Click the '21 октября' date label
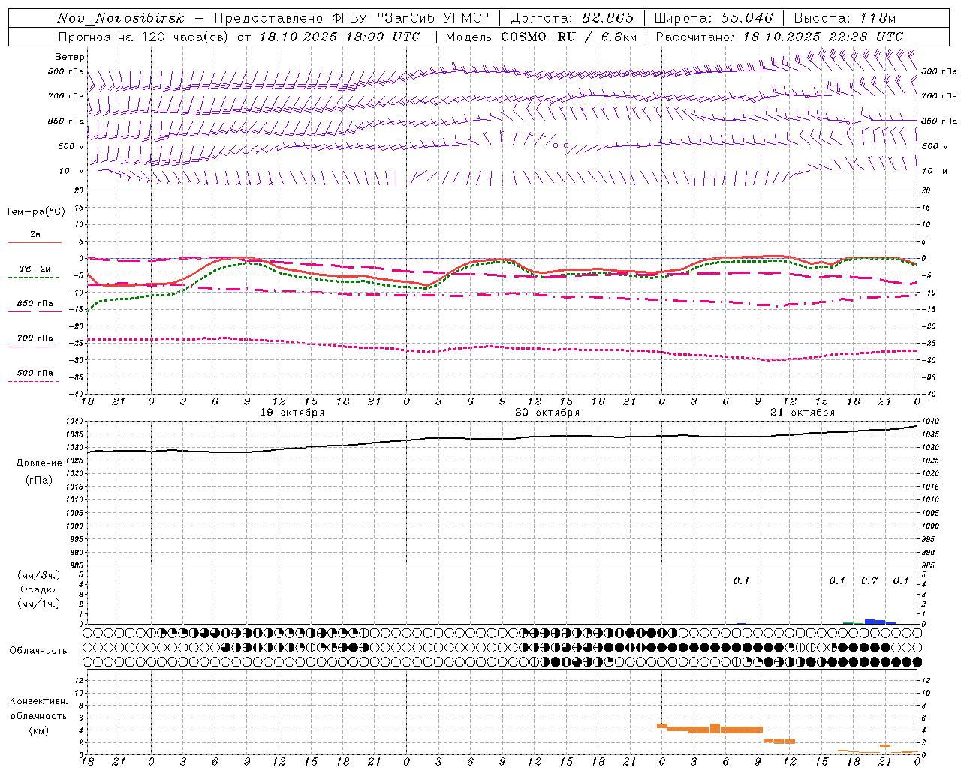Viewport: 961px width, 768px height. 803,412
